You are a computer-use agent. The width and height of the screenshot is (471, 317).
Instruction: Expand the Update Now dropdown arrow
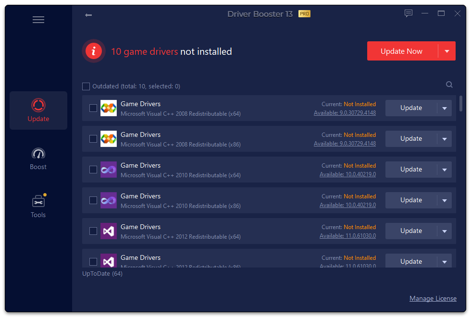pyautogui.click(x=447, y=51)
